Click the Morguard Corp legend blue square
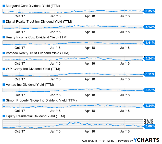This screenshot has height=144, width=162. click(x=4, y=6)
